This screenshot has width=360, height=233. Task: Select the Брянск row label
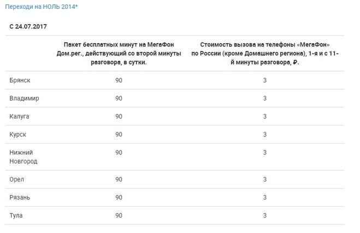pyautogui.click(x=20, y=80)
